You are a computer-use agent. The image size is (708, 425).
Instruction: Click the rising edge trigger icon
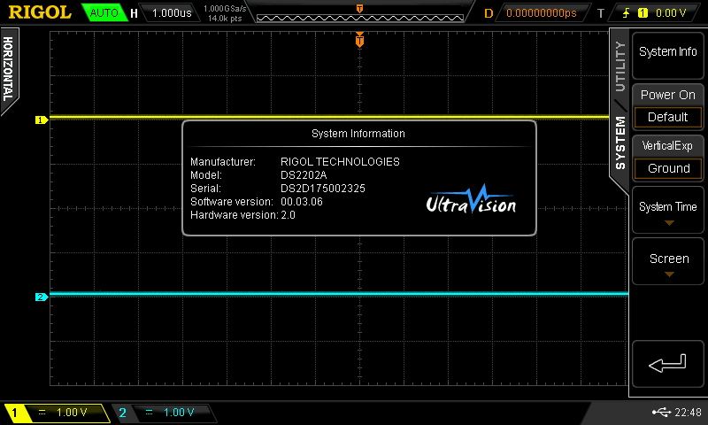[626, 13]
